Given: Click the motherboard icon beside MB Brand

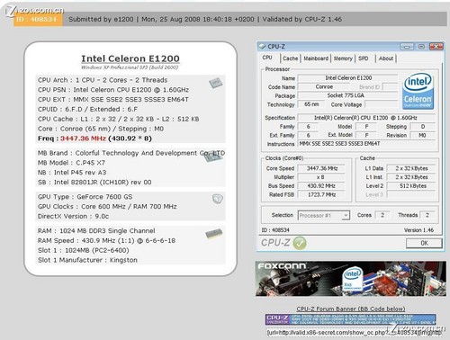Looking at the screenshot, I should click(213, 156).
